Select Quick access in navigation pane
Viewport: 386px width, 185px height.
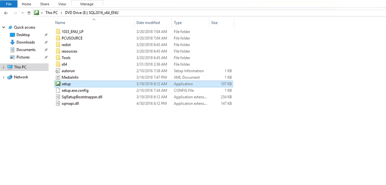[25, 27]
